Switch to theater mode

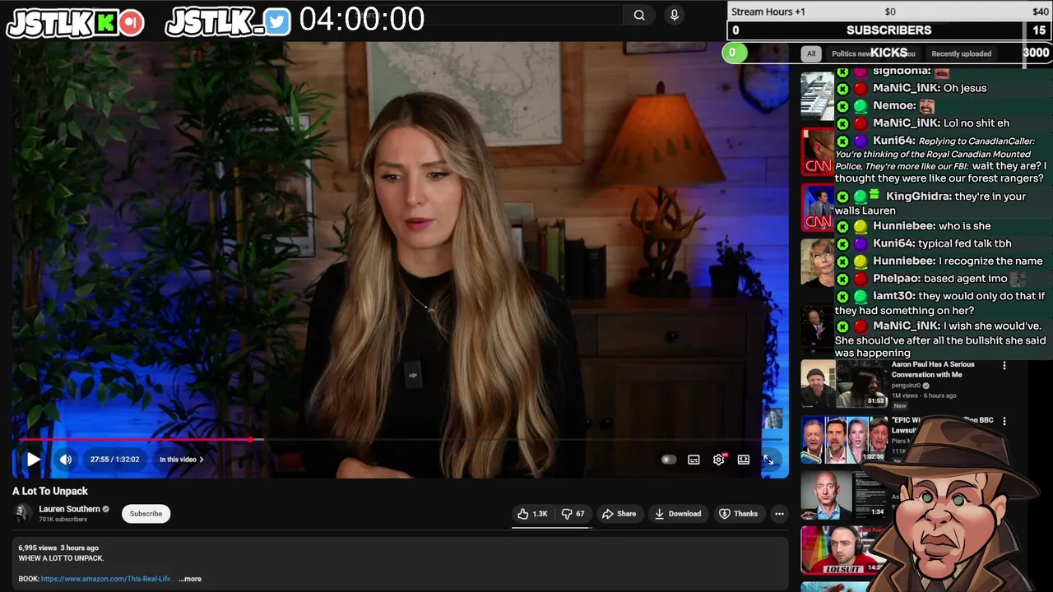[x=744, y=460]
